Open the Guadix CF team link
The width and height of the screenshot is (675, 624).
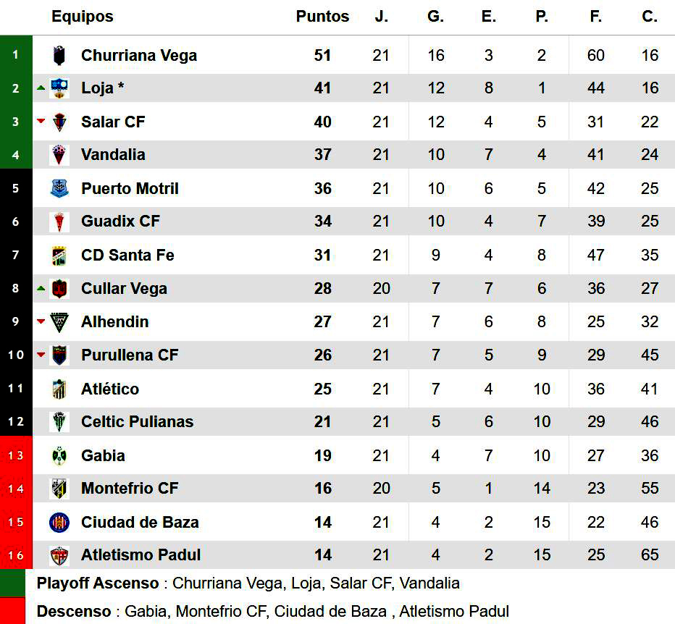click(120, 221)
